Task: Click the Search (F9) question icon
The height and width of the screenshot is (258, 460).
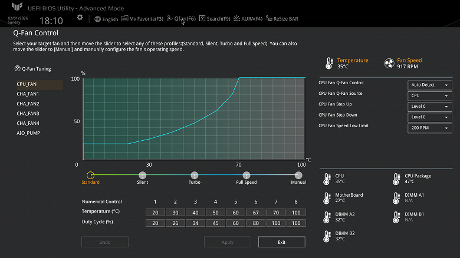Action: tap(202, 19)
